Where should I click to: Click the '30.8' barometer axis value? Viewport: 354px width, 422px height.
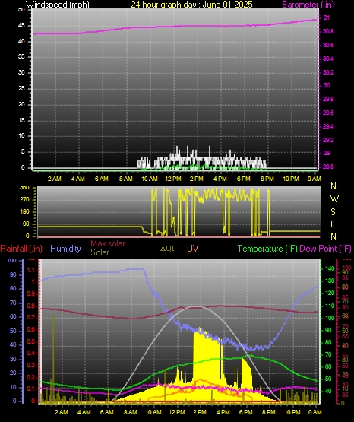pos(328,31)
